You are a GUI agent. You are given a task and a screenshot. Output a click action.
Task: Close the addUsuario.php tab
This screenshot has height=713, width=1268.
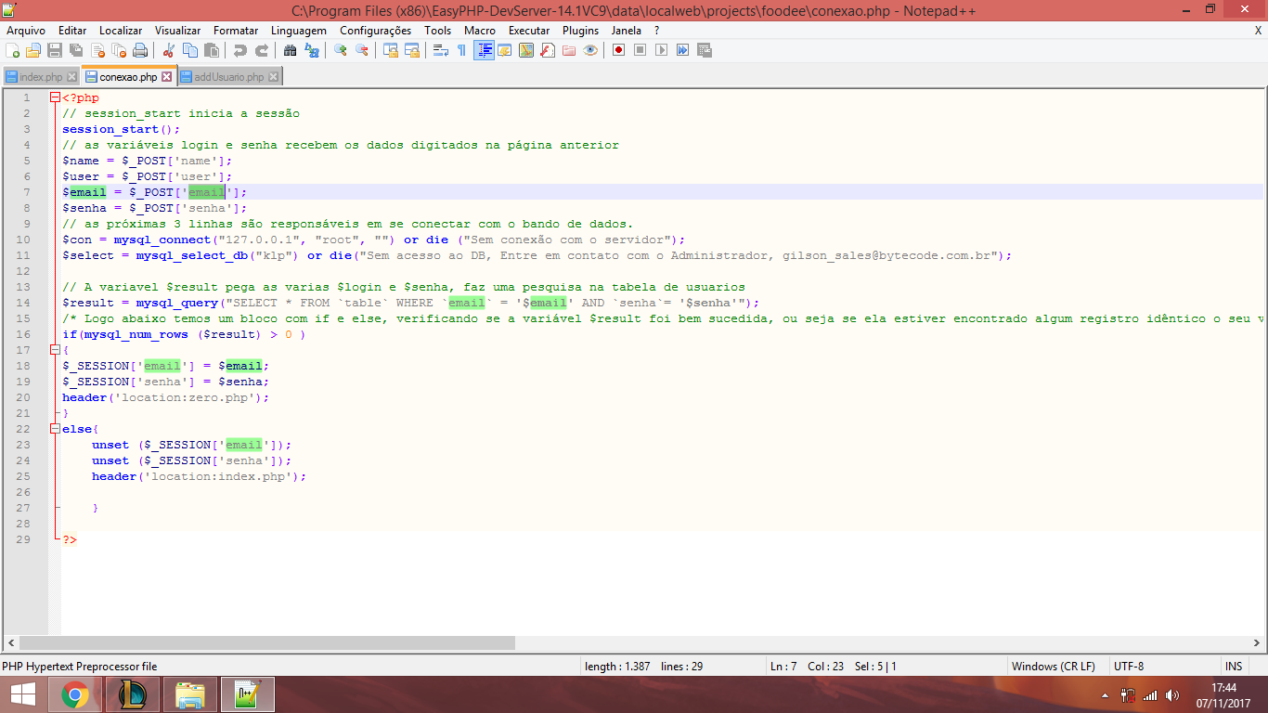273,77
